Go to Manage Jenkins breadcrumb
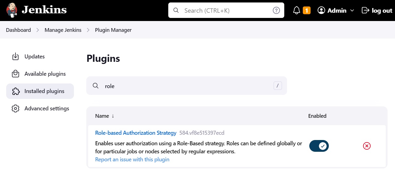Image resolution: width=395 pixels, height=170 pixels. click(x=63, y=30)
